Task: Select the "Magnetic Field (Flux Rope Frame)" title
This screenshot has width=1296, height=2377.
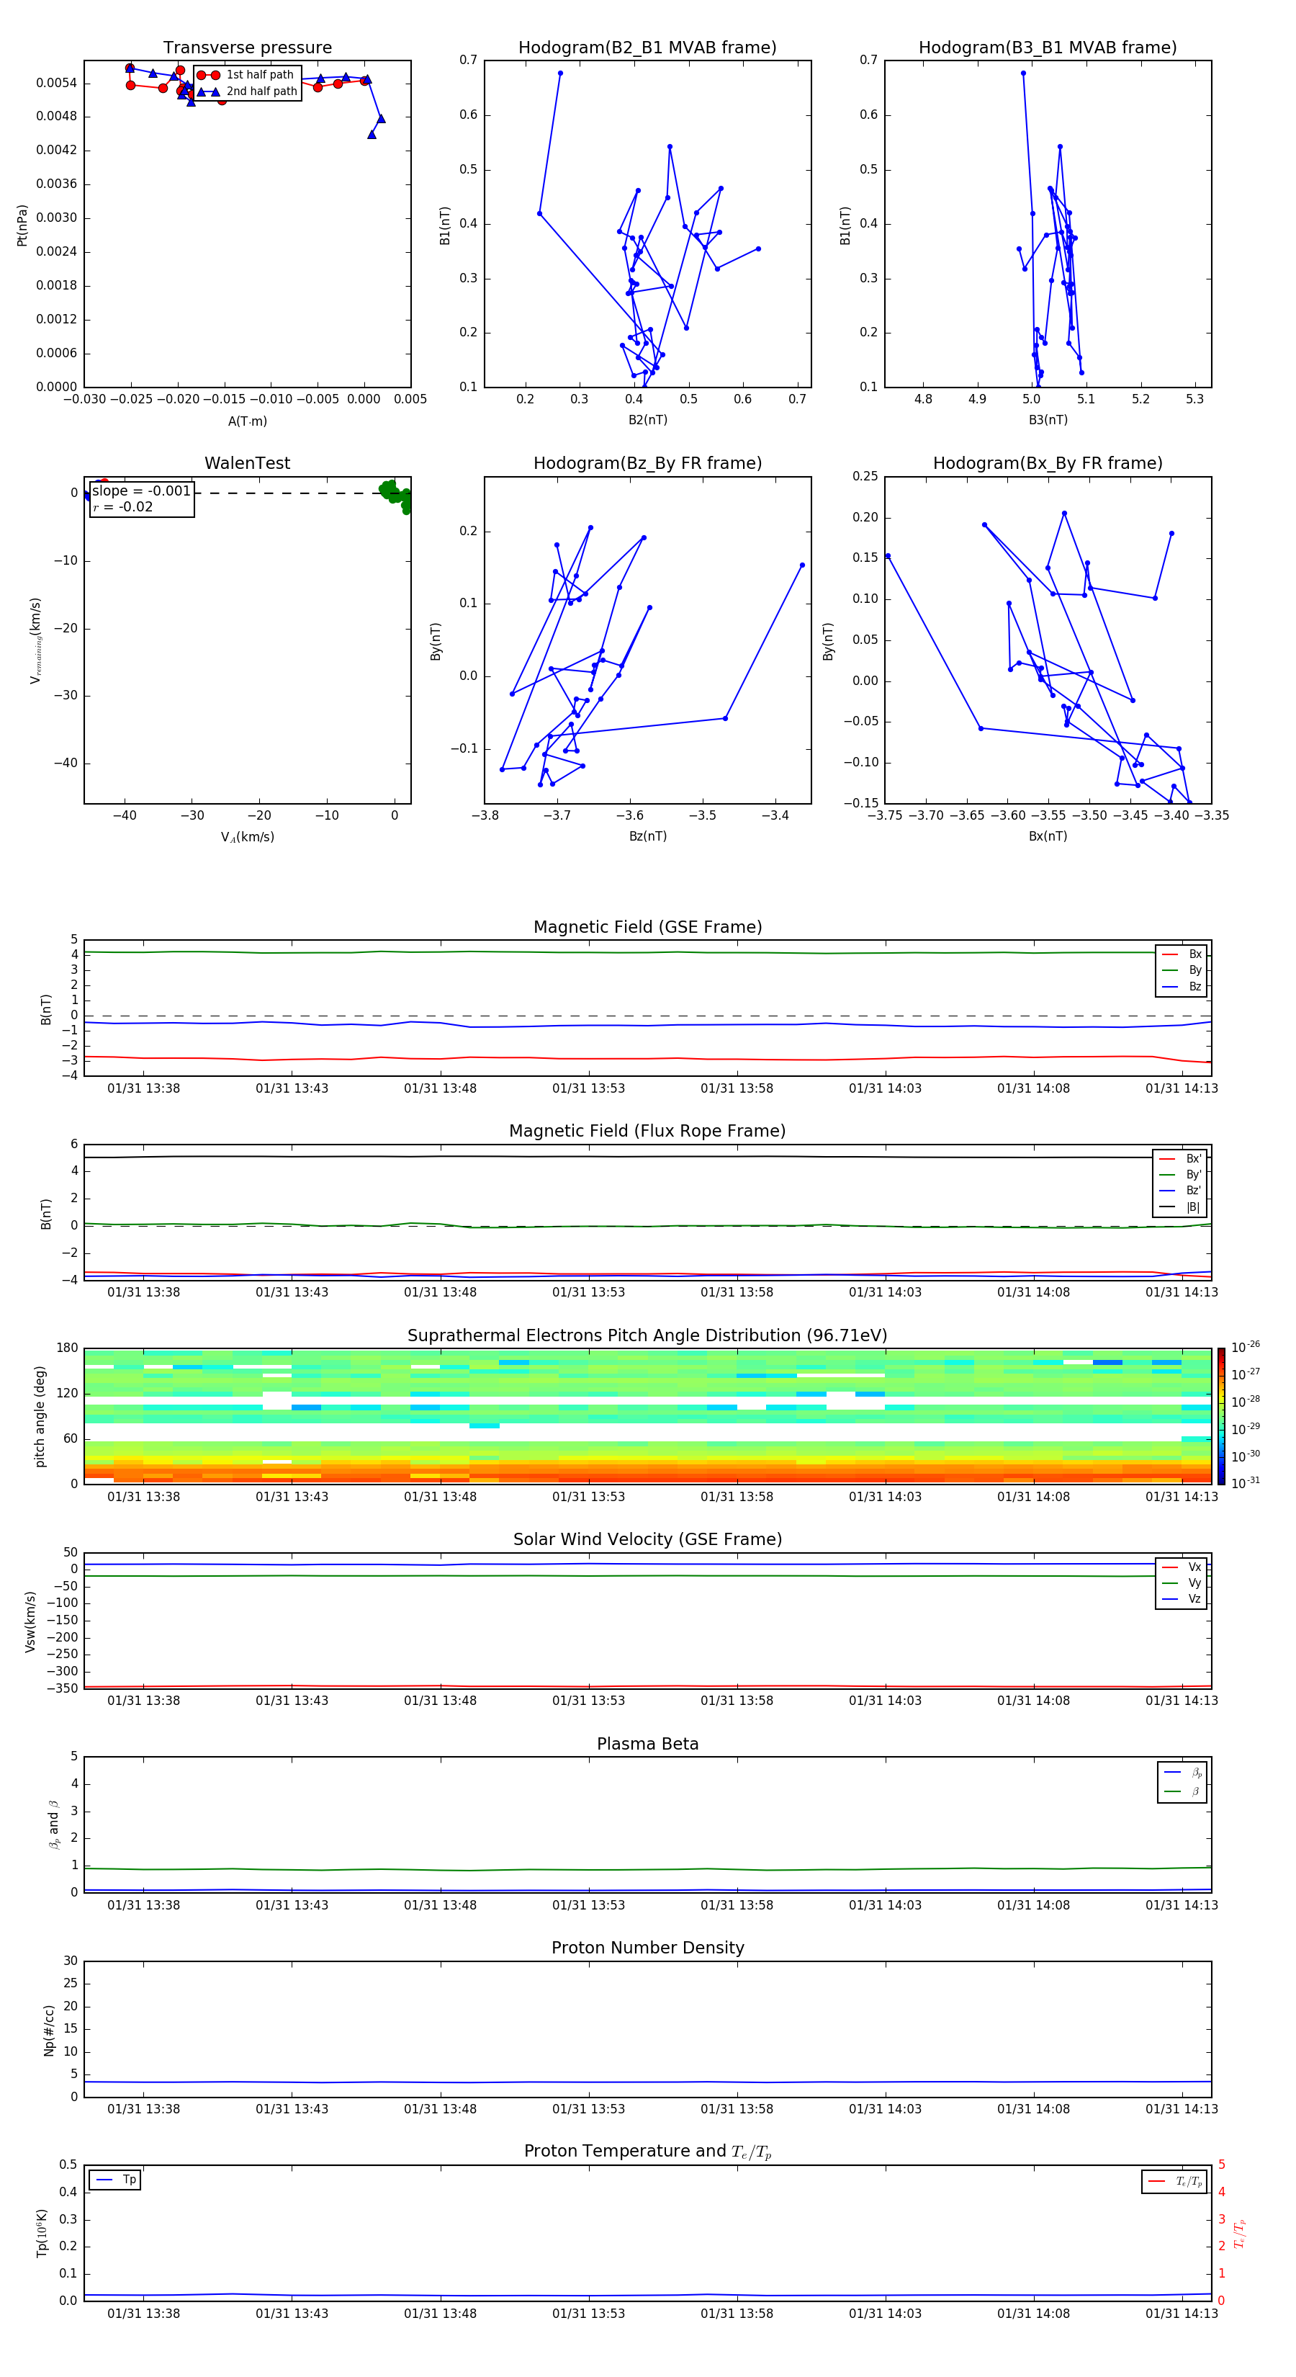Action: pyautogui.click(x=647, y=1132)
